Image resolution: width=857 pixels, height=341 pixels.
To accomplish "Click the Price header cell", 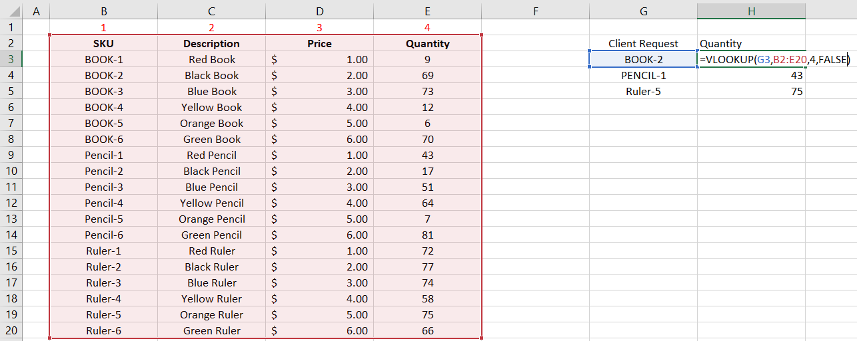I will click(x=319, y=43).
